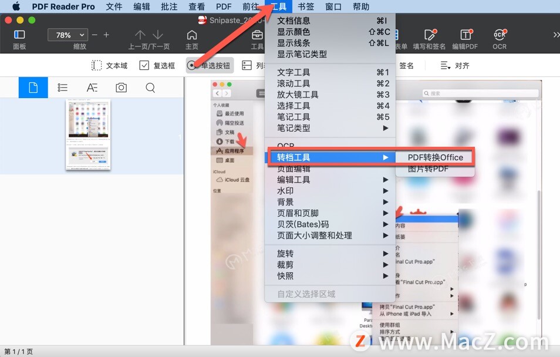The height and width of the screenshot is (357, 560).
Task: Go to next page with down arrow
Action: tap(157, 35)
